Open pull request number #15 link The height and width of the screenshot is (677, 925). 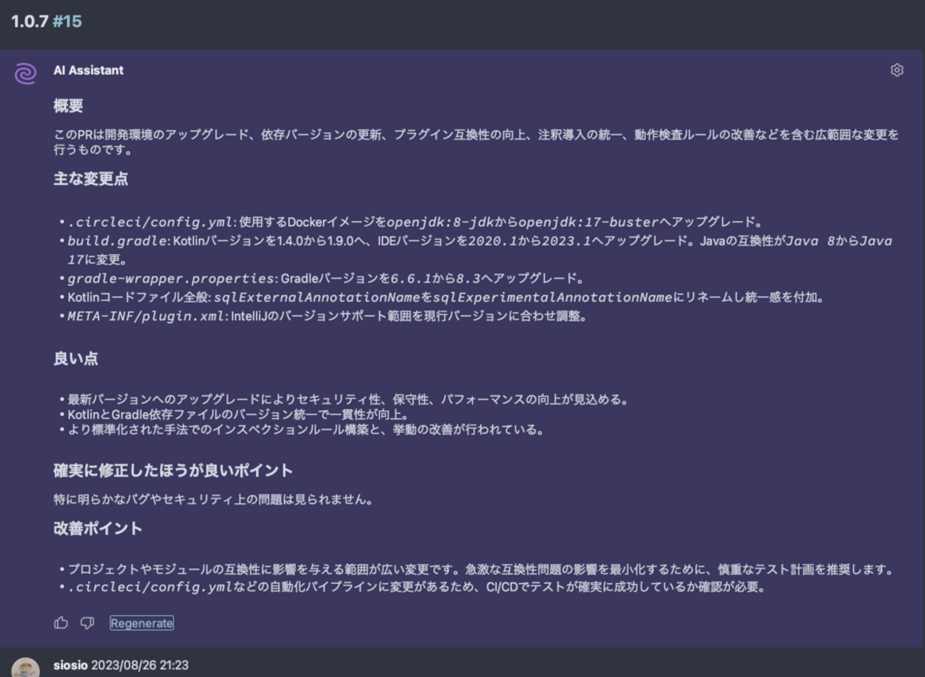(67, 21)
